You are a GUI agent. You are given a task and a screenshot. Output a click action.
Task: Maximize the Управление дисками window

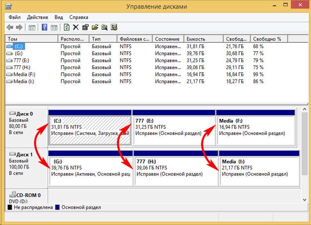click(285, 5)
